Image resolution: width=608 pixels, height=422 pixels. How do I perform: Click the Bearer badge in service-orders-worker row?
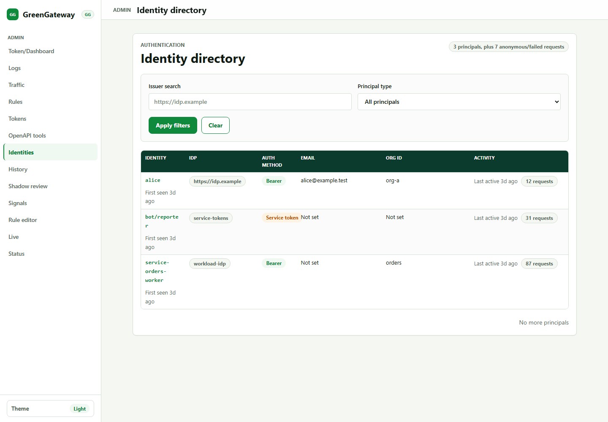click(x=274, y=263)
